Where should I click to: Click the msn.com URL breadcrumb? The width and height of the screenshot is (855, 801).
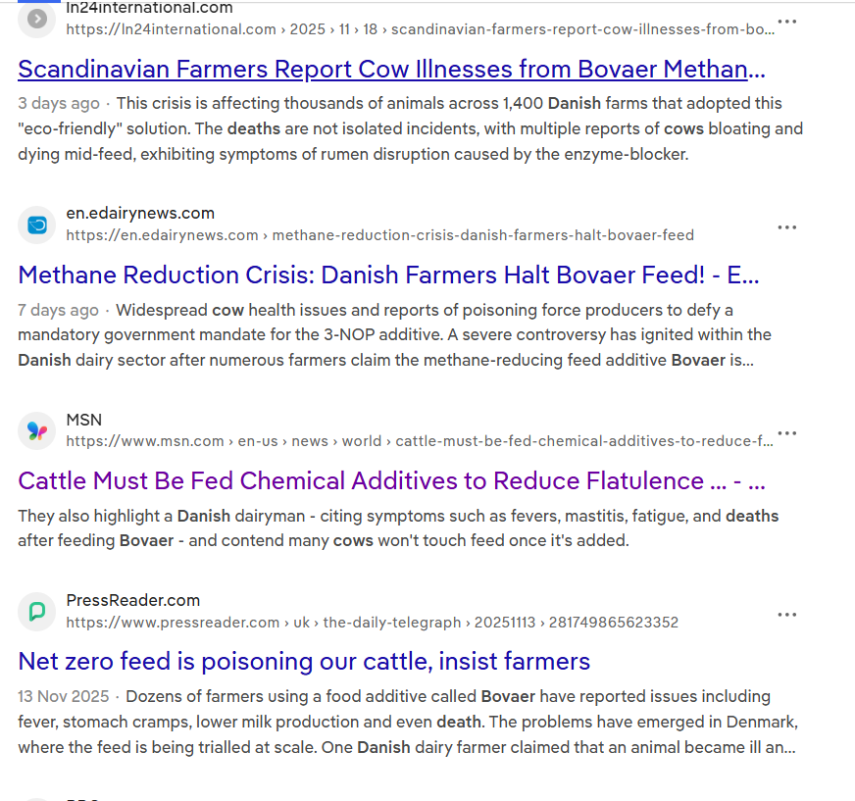coord(419,441)
